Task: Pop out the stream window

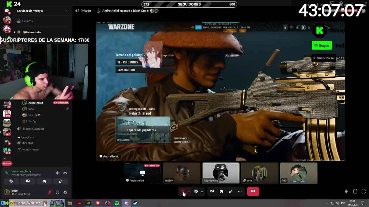Action: 355,191
